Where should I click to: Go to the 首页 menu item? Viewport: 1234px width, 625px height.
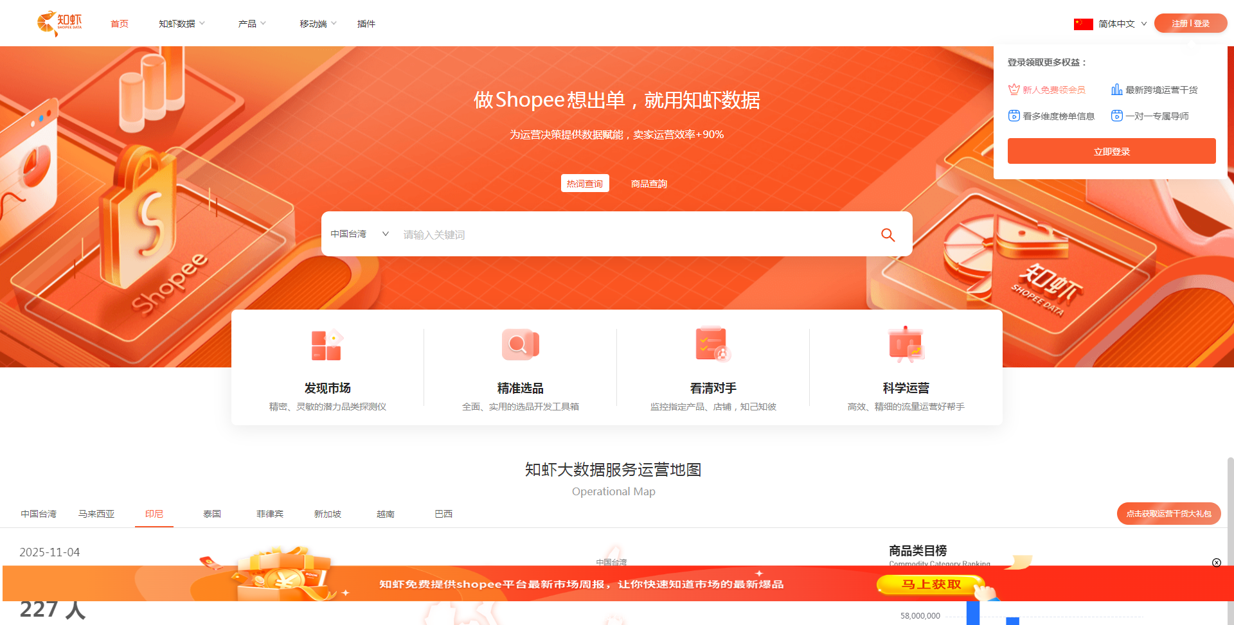click(119, 23)
